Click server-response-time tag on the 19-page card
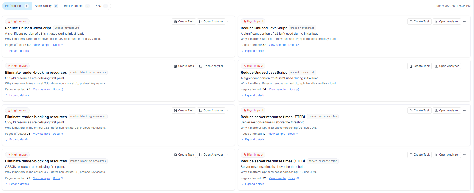 click(323, 117)
